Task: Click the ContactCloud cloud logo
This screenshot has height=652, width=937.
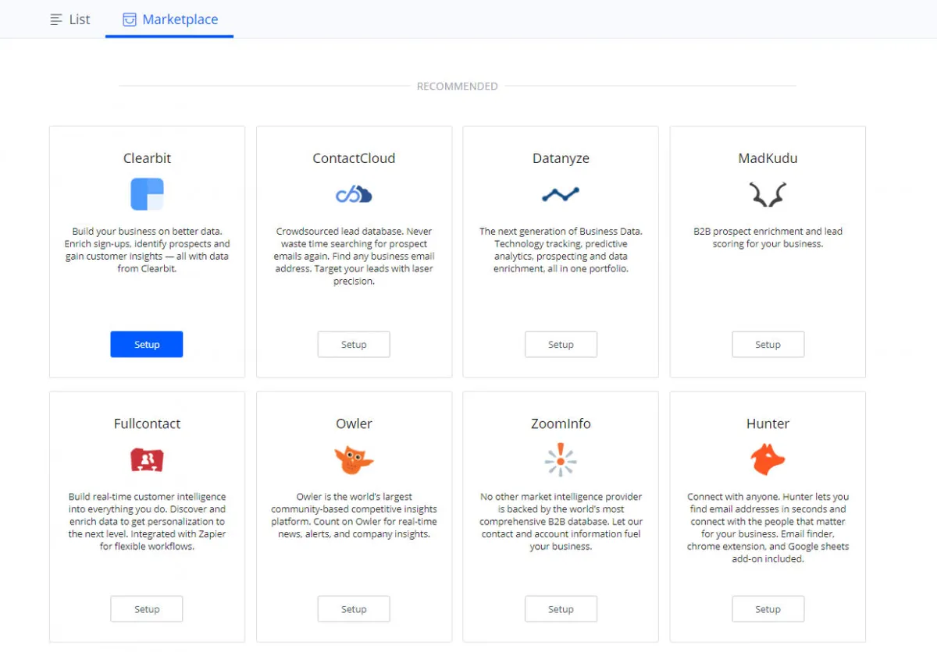Action: click(354, 194)
